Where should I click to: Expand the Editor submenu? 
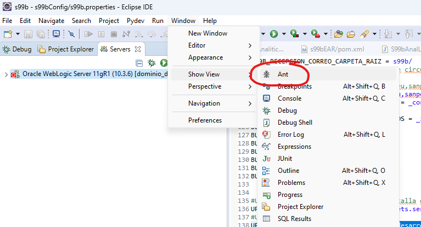(214, 45)
